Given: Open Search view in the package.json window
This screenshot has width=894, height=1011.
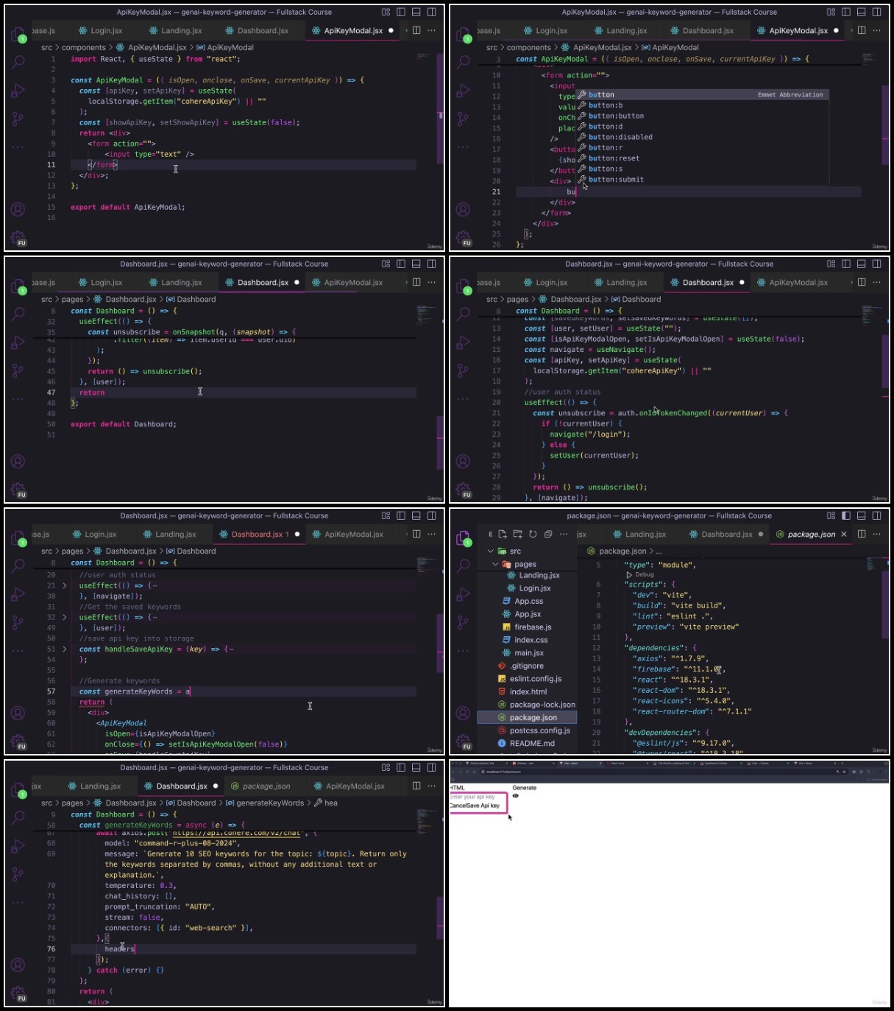Looking at the screenshot, I should [x=464, y=566].
